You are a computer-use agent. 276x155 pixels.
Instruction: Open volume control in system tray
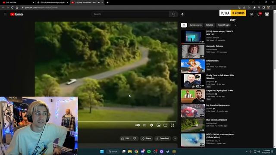pos(259,152)
